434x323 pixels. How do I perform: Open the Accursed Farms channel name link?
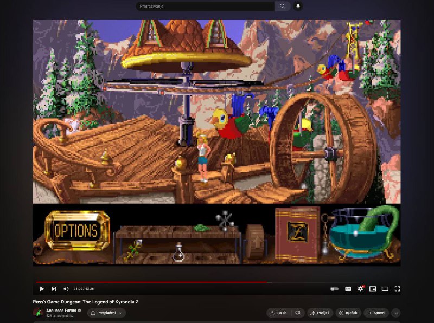click(61, 311)
